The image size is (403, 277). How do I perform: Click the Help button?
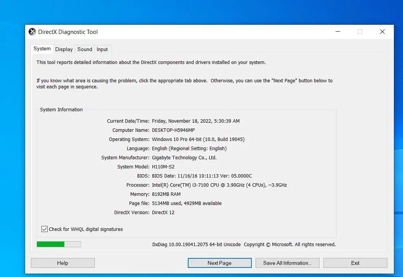pos(63,263)
